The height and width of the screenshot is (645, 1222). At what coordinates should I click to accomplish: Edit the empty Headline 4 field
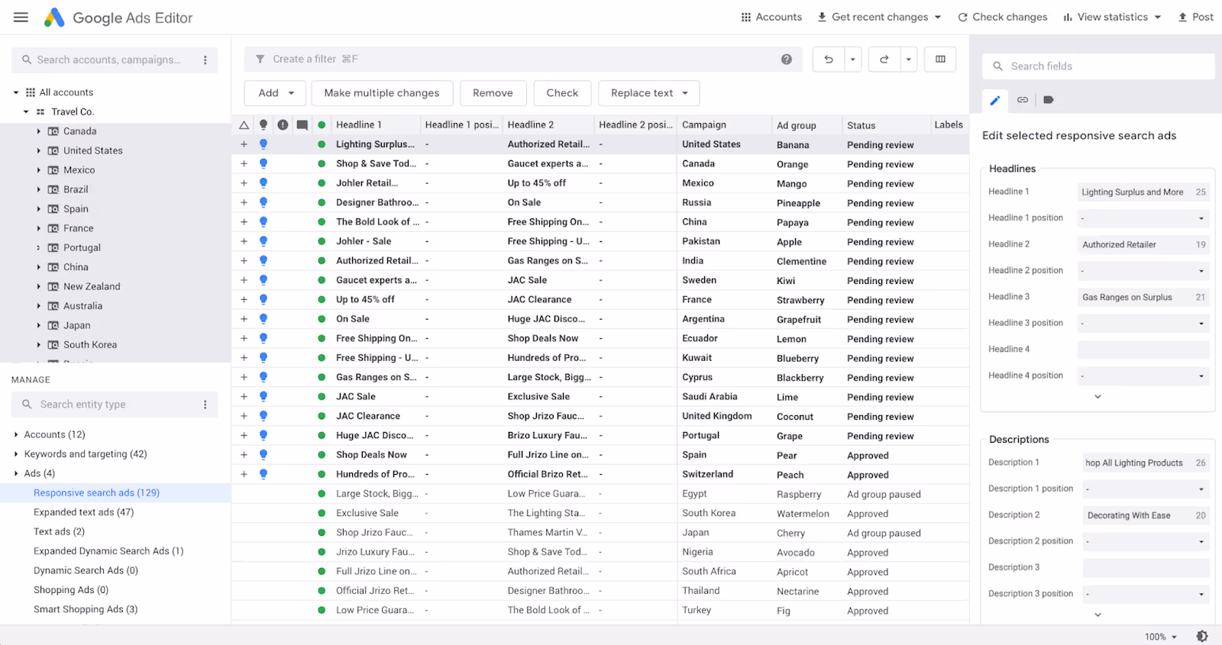tap(1143, 350)
